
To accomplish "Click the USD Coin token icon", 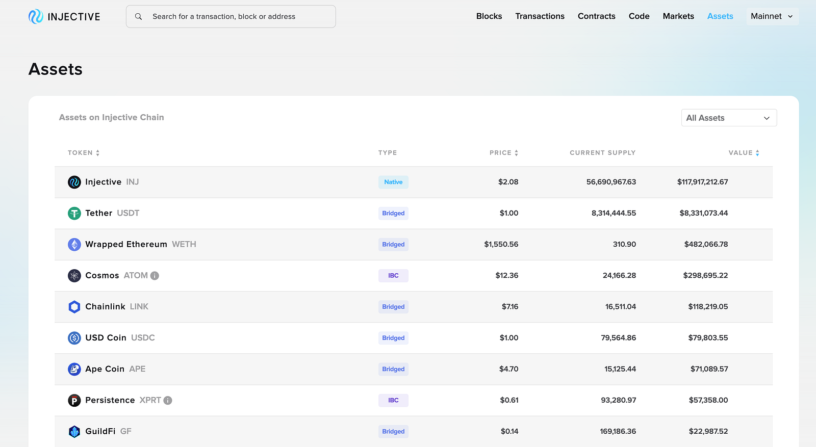I will tap(74, 338).
